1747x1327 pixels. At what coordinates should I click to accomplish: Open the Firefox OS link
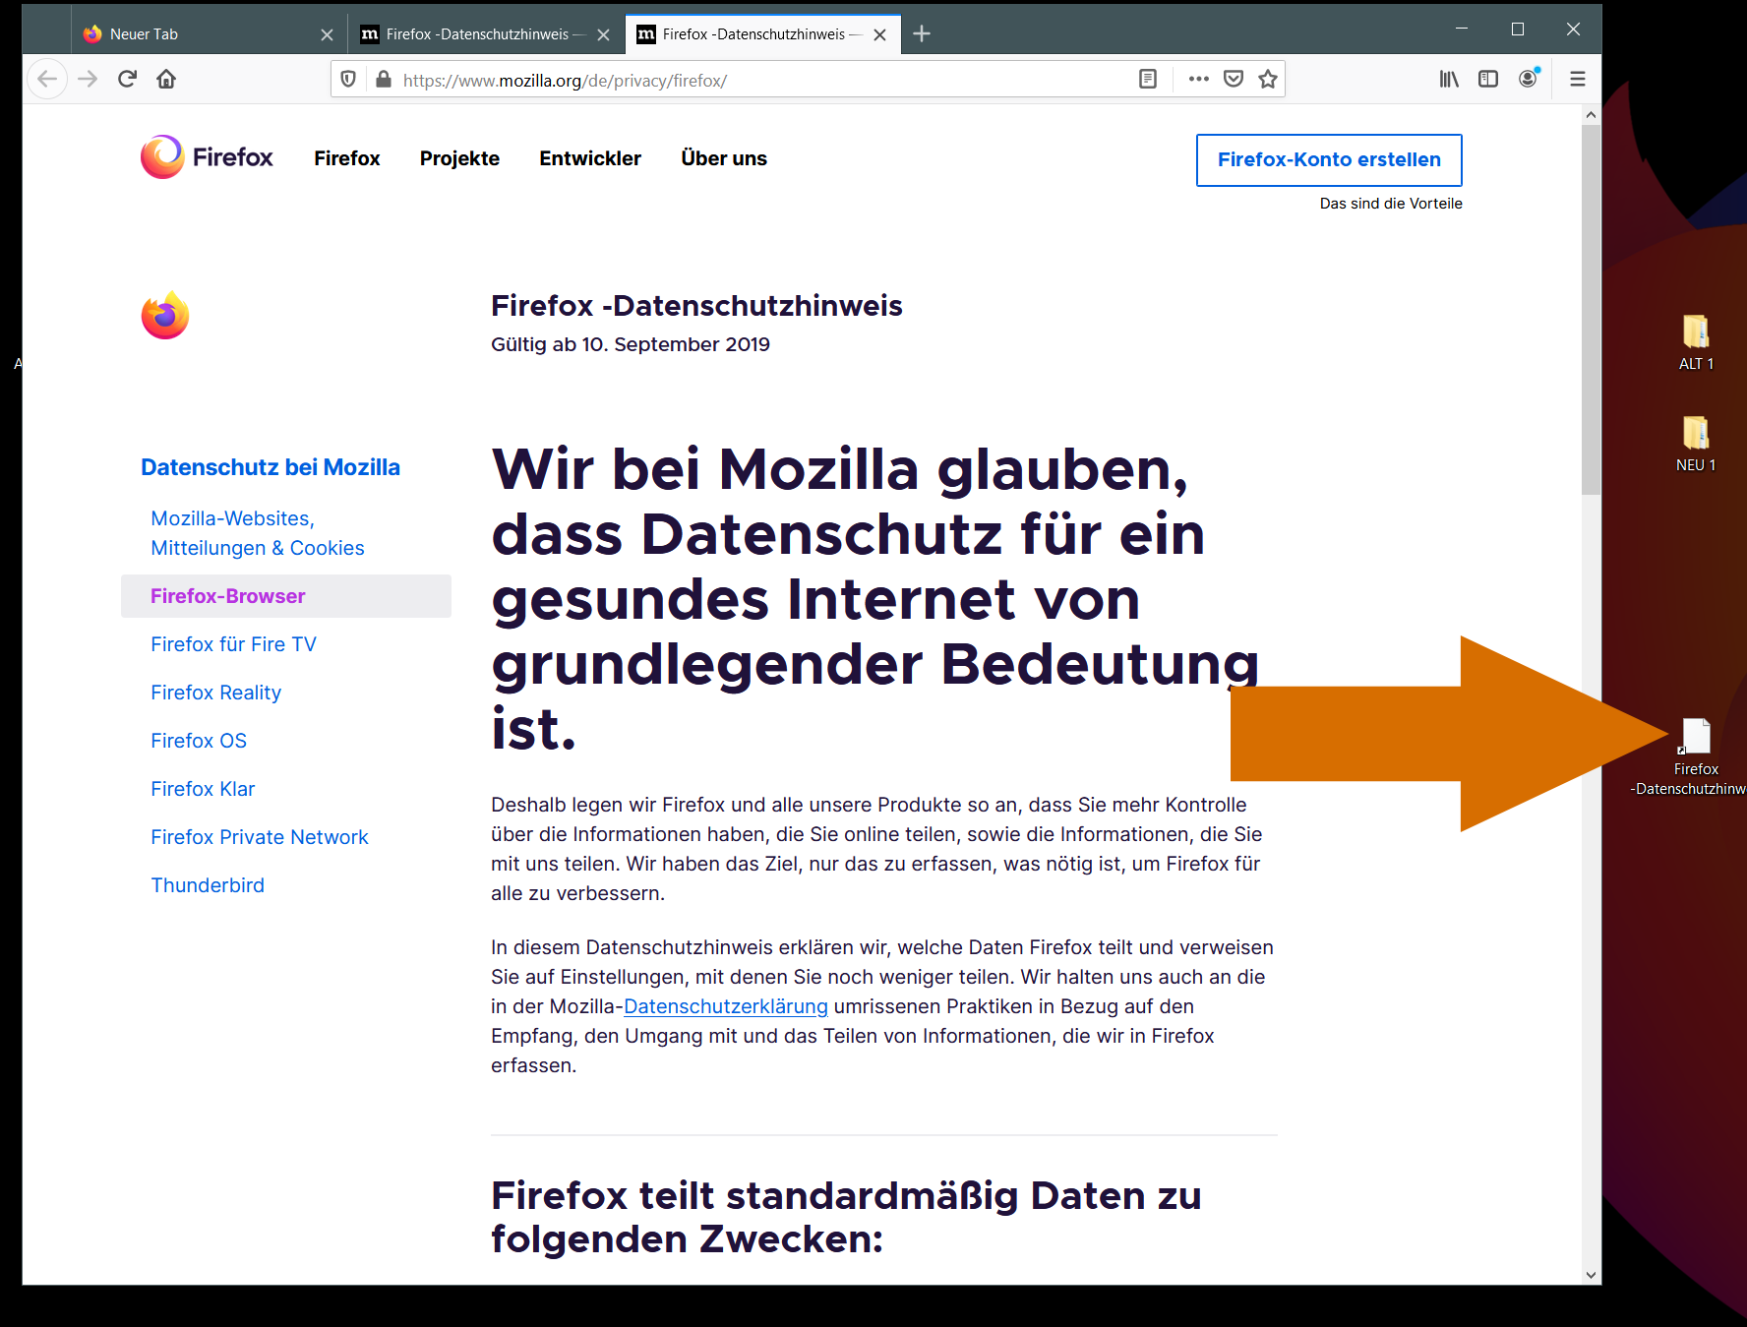pos(199,741)
